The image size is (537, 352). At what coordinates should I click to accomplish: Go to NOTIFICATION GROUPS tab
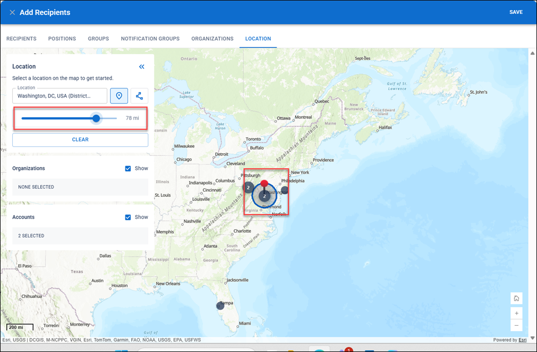pyautogui.click(x=150, y=39)
